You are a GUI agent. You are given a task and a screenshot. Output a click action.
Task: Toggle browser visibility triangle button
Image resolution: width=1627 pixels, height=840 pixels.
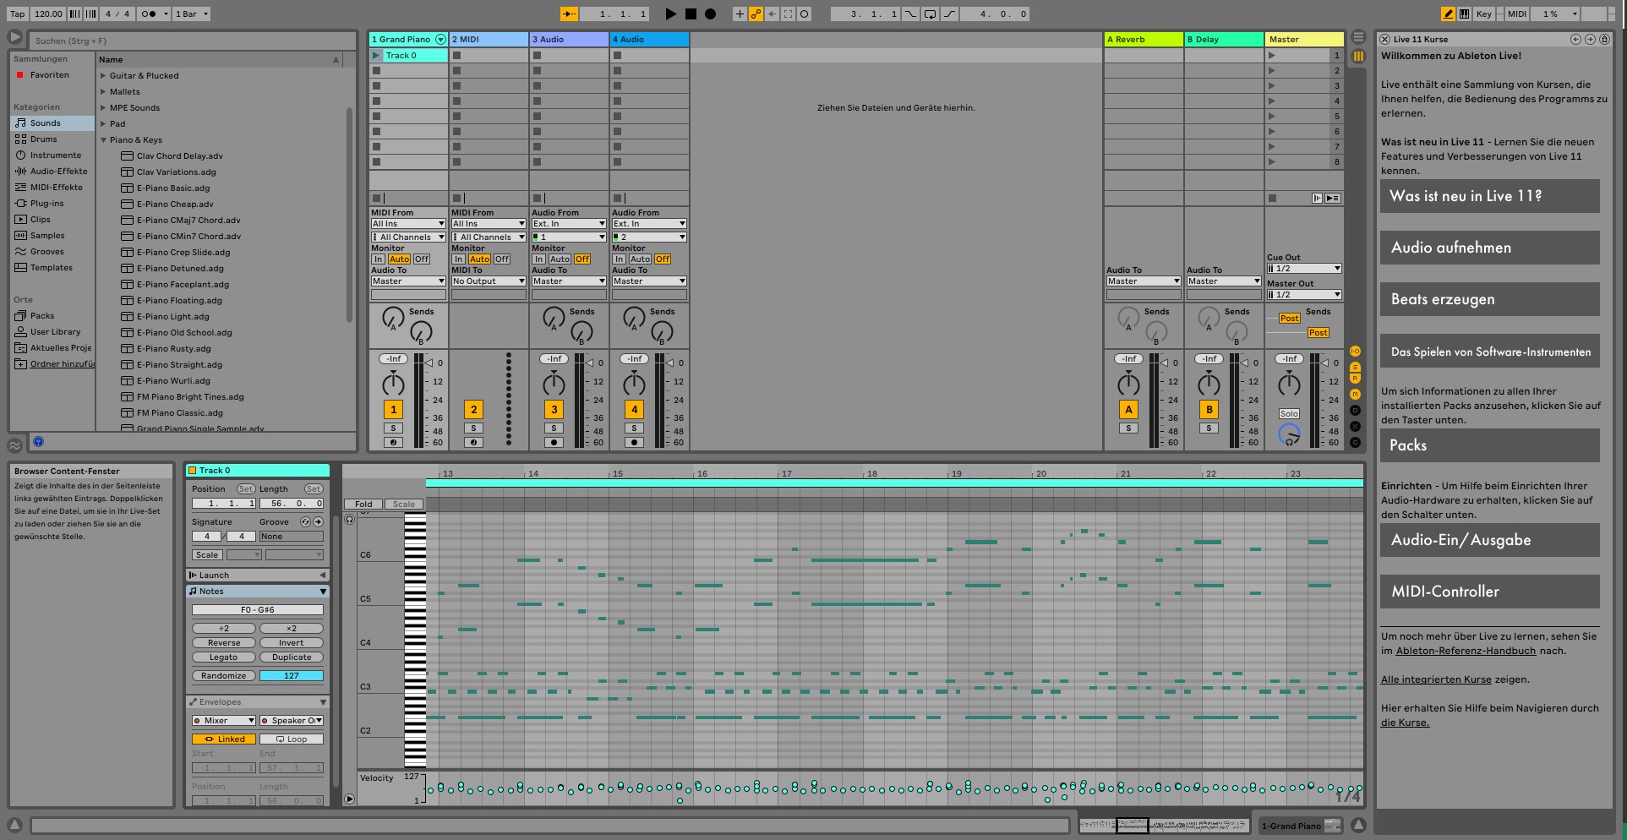coord(15,37)
